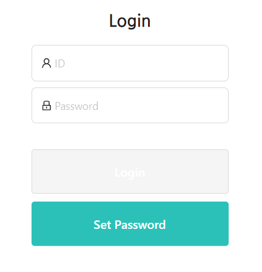
Task: Click empty space inside the Password box
Action: coord(162,106)
